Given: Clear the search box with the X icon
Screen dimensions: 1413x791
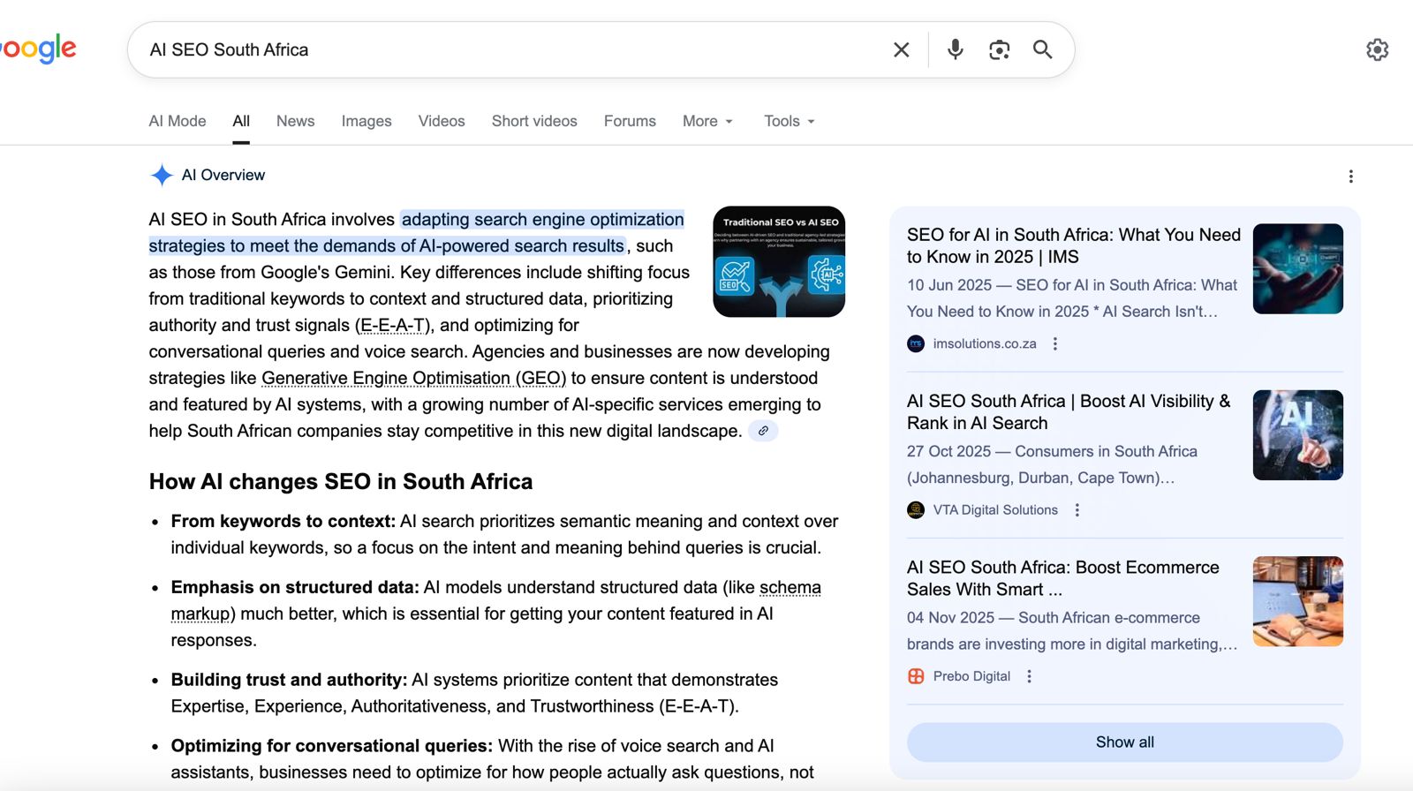Looking at the screenshot, I should click(901, 49).
